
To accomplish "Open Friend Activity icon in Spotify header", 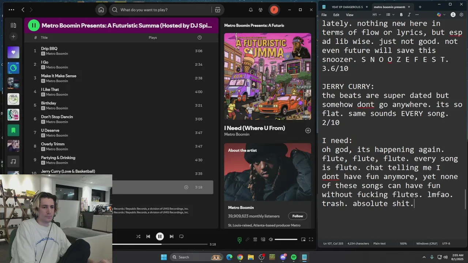I will [x=260, y=10].
